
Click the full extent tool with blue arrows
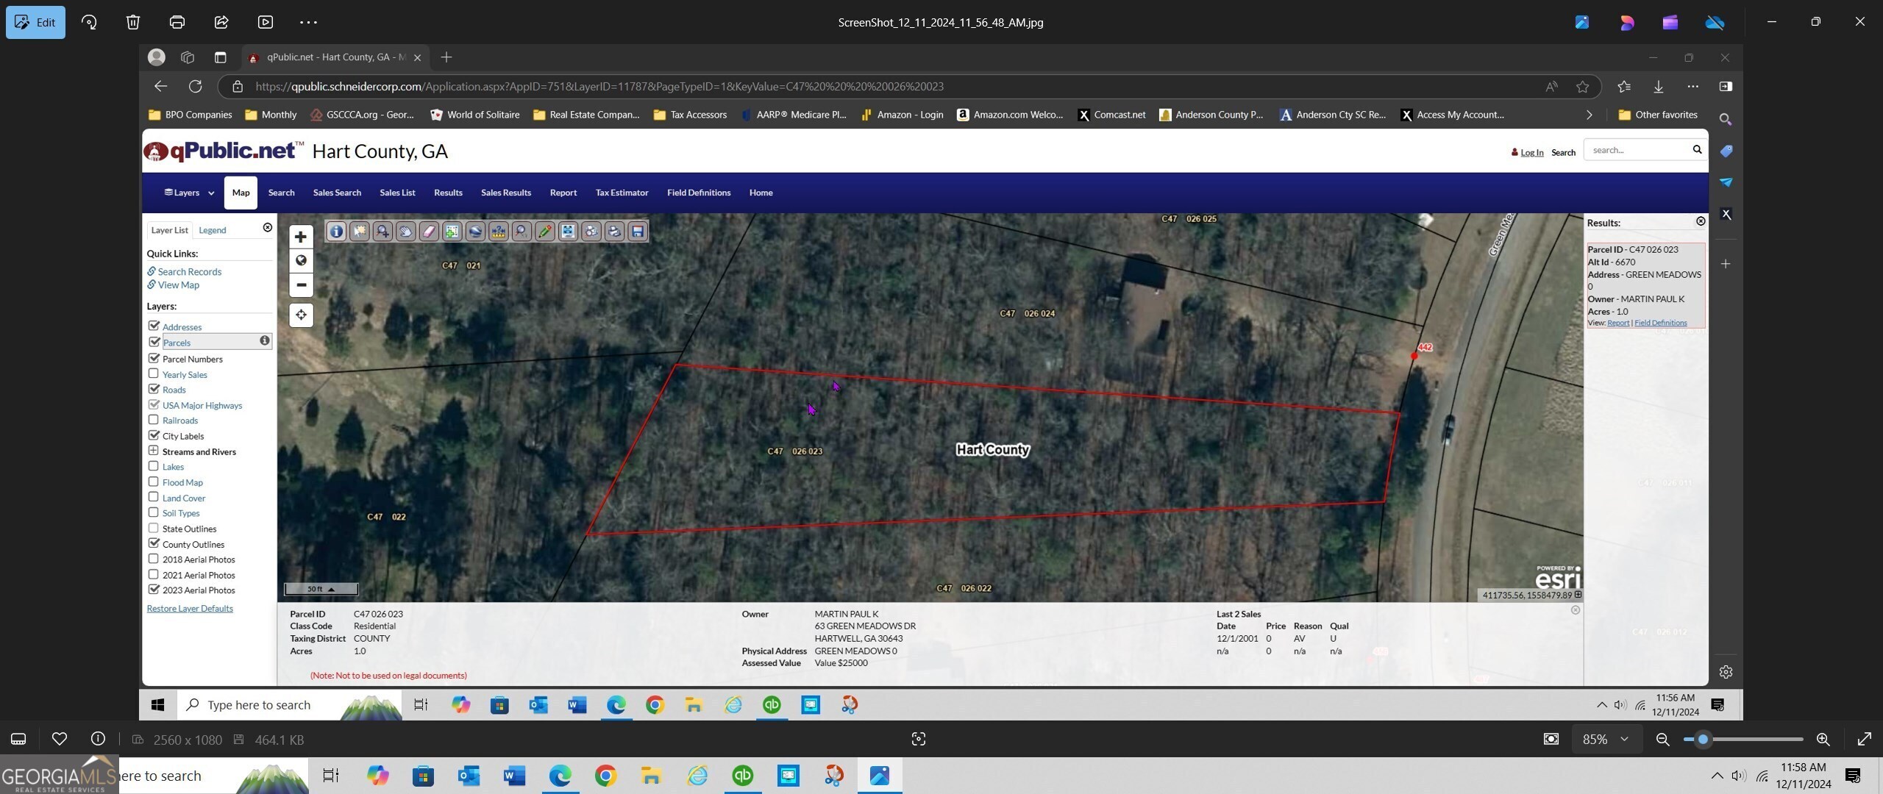click(568, 232)
